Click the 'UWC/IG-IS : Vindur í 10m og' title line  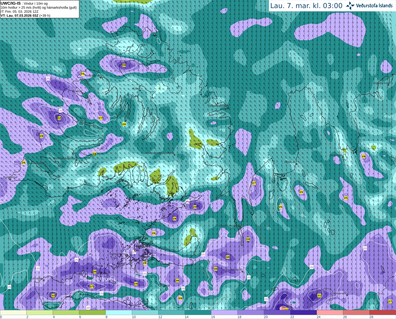24,3
